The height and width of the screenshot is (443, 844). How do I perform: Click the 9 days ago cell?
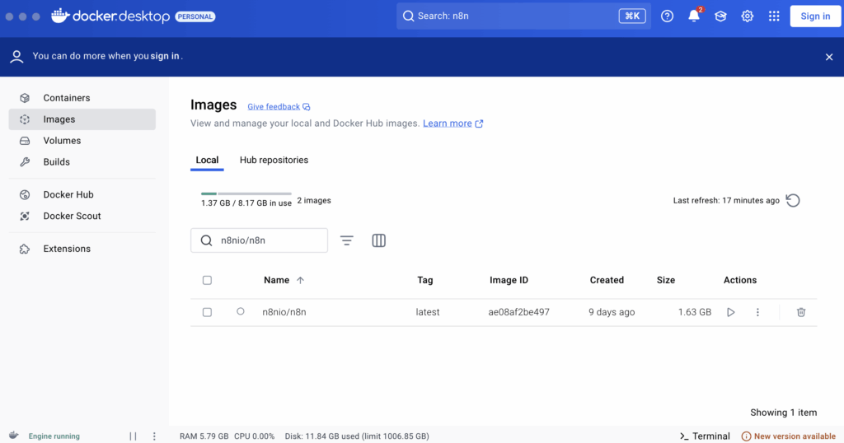tap(612, 312)
